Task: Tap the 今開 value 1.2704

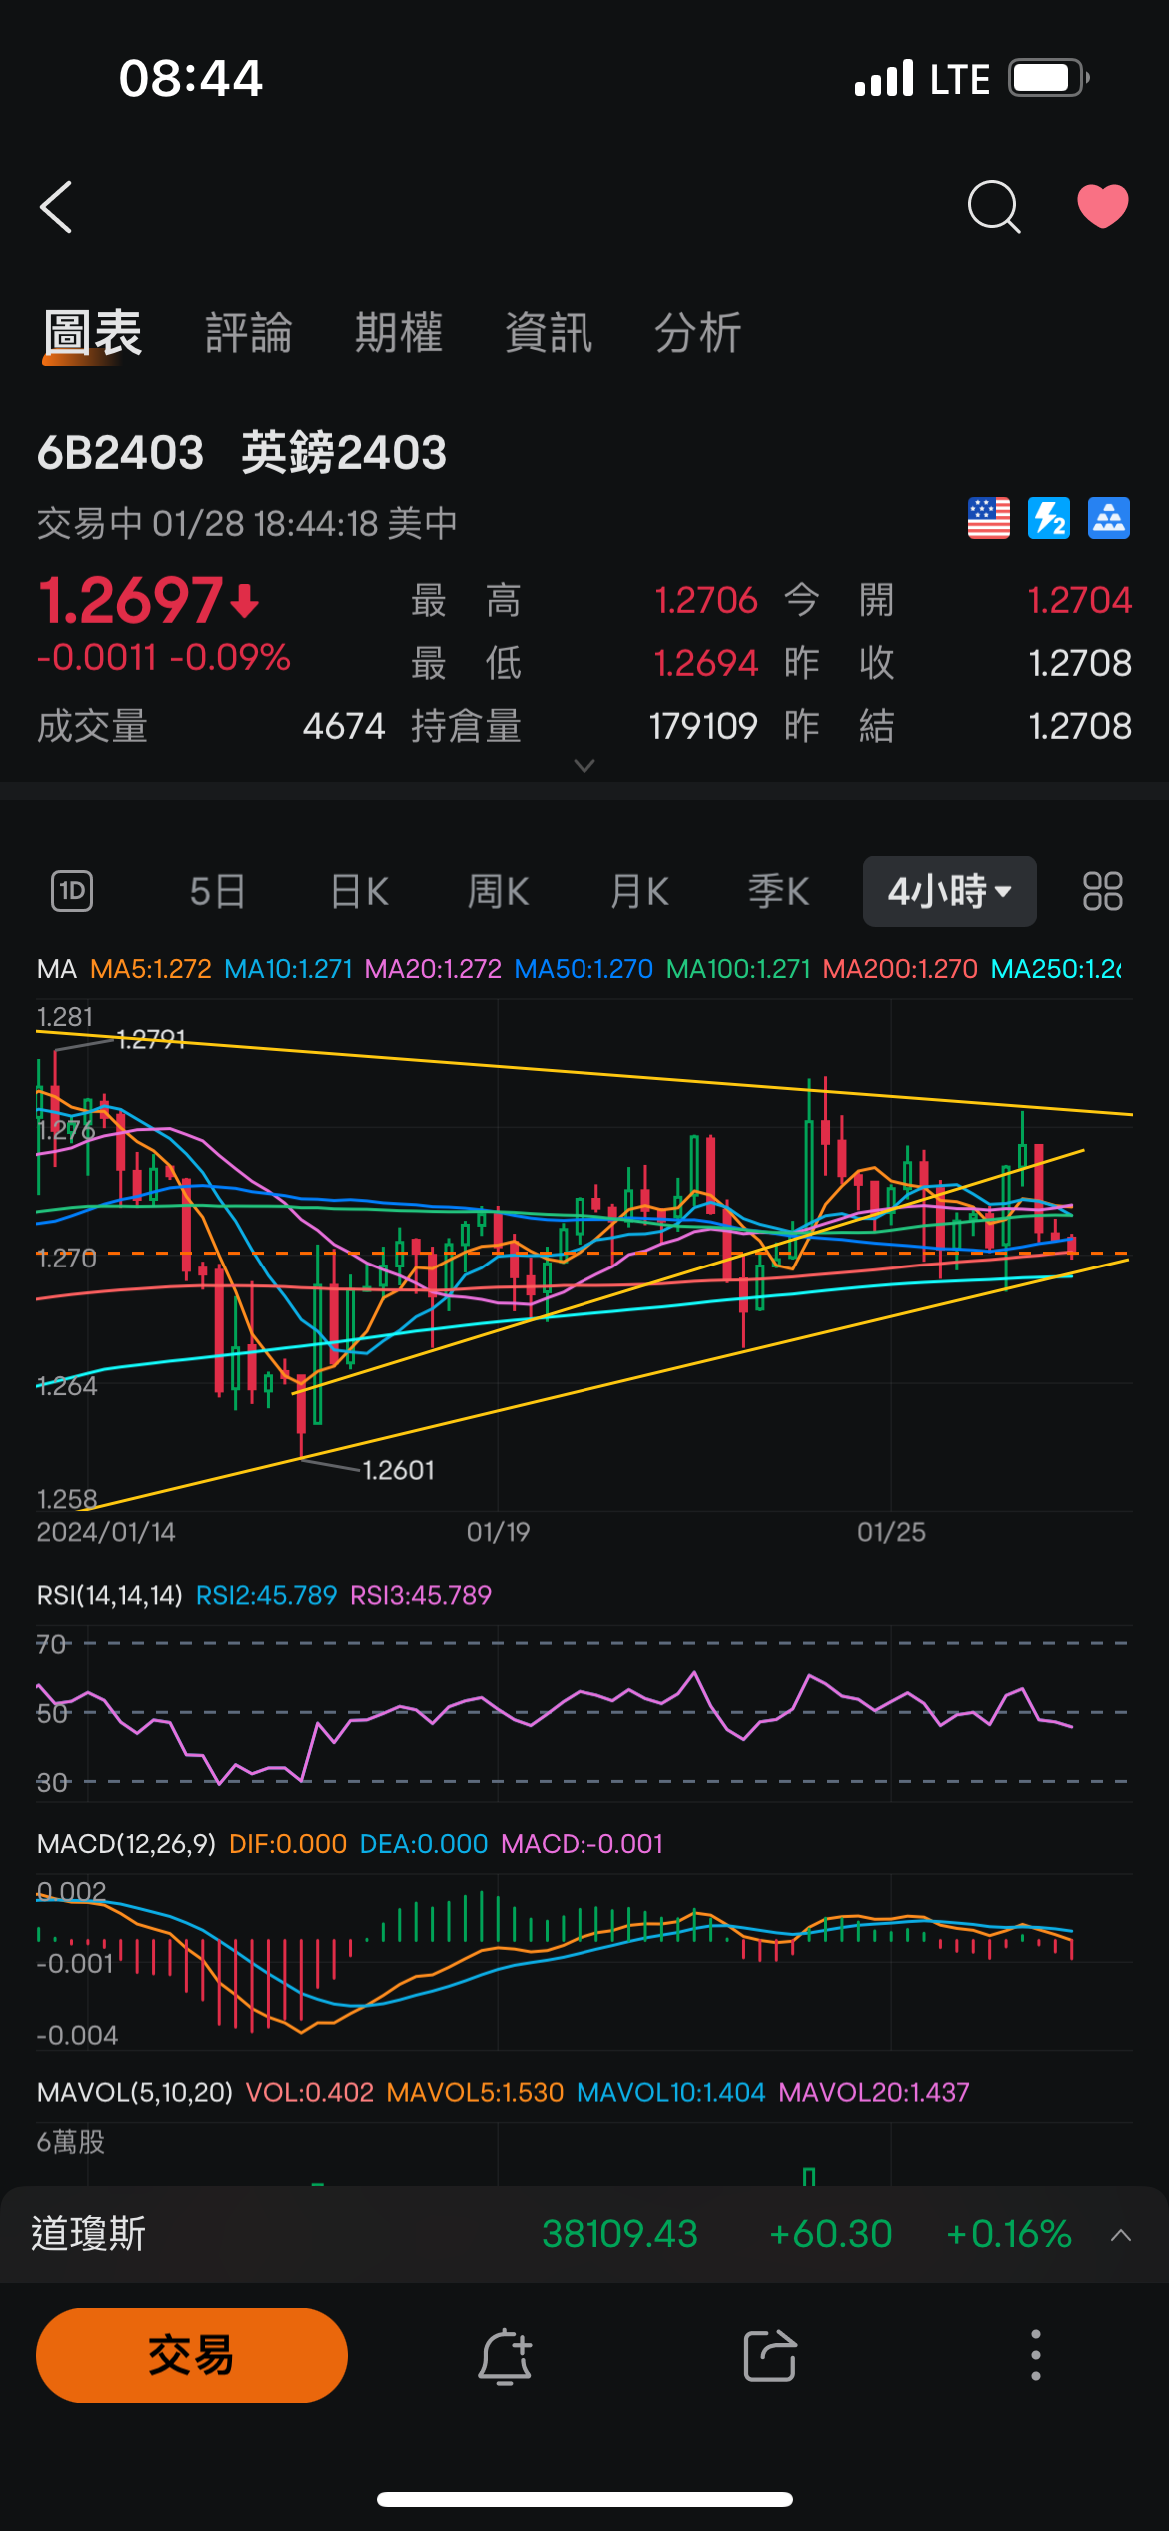Action: click(x=1080, y=600)
